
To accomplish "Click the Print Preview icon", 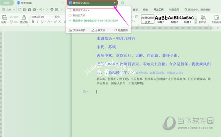I will click(57, 10).
